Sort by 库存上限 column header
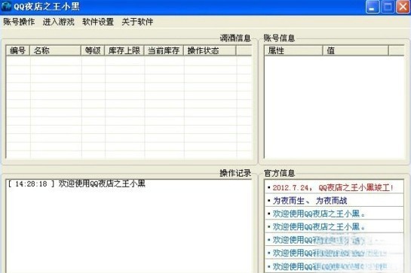The width and height of the screenshot is (411, 273). (x=124, y=50)
